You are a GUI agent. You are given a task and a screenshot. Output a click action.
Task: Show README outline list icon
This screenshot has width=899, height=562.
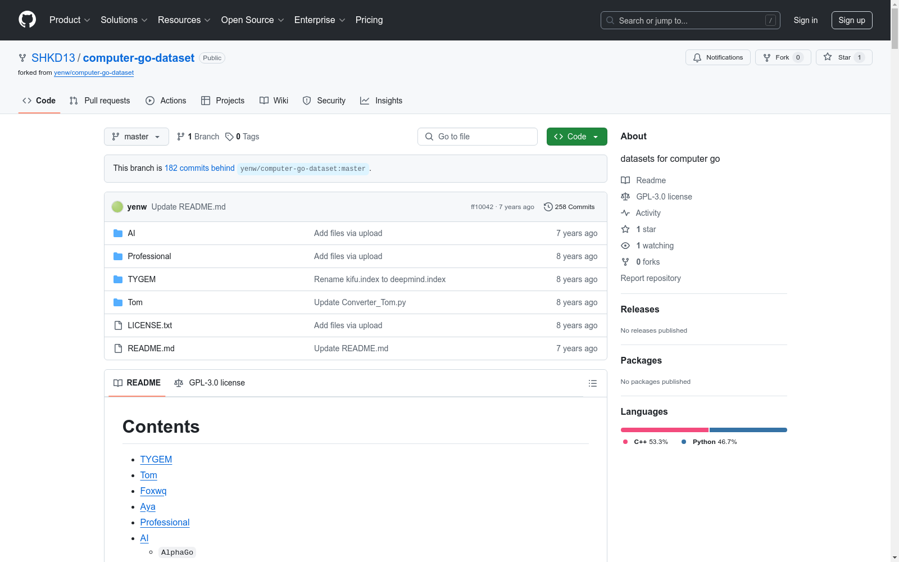[592, 383]
